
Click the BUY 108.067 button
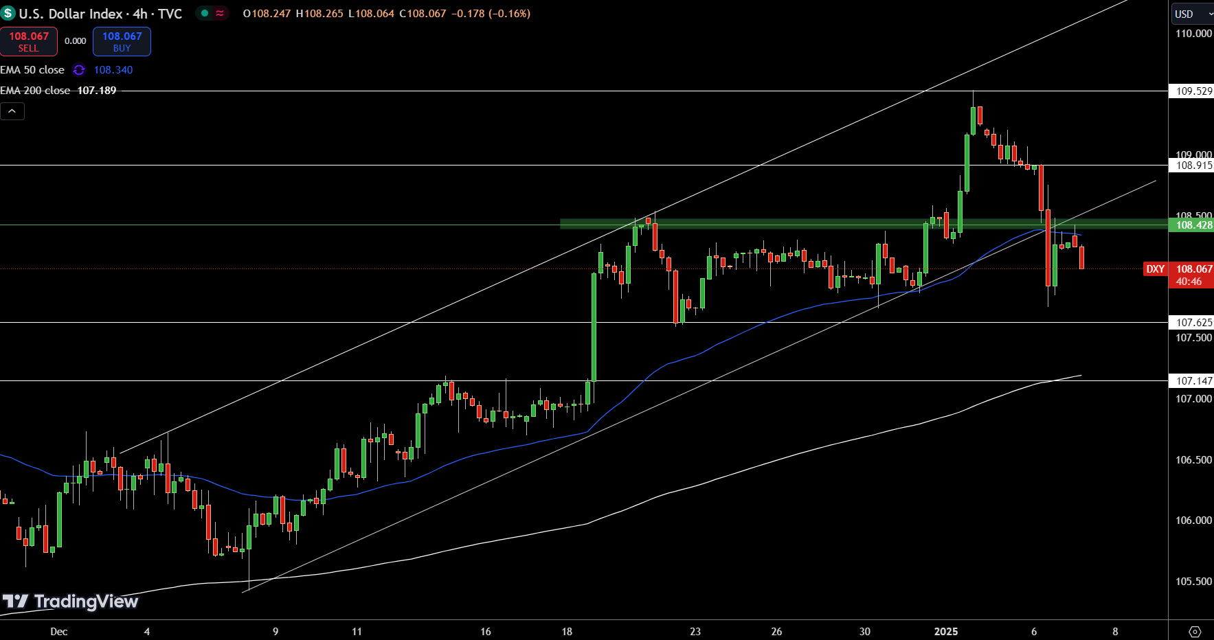pos(122,42)
